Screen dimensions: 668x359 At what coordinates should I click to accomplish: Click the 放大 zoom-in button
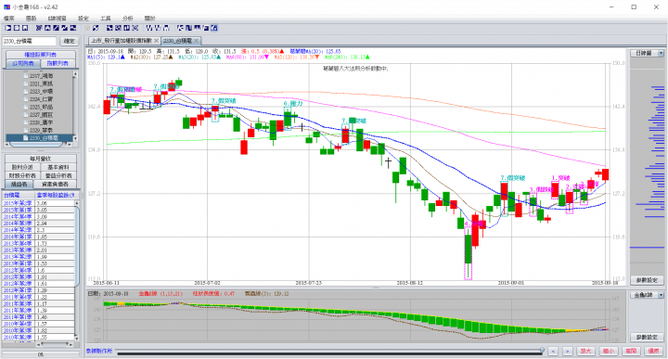click(x=586, y=351)
